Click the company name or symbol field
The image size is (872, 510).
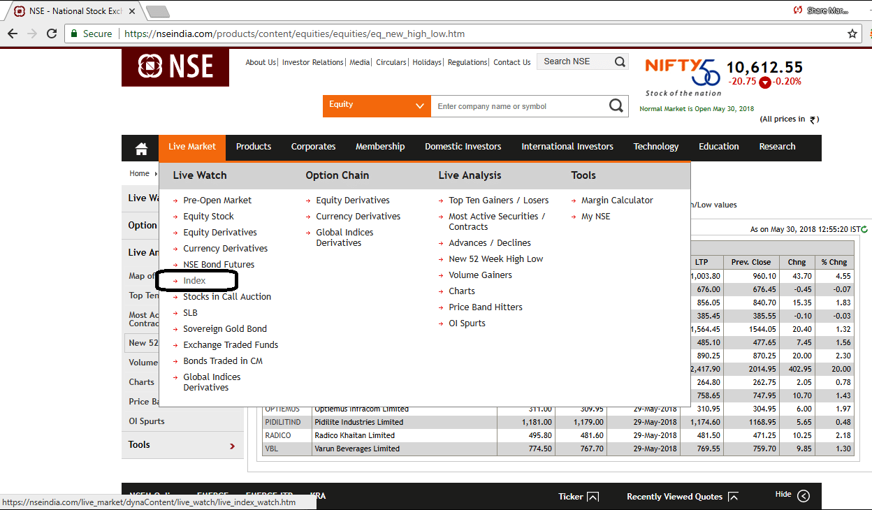point(518,106)
